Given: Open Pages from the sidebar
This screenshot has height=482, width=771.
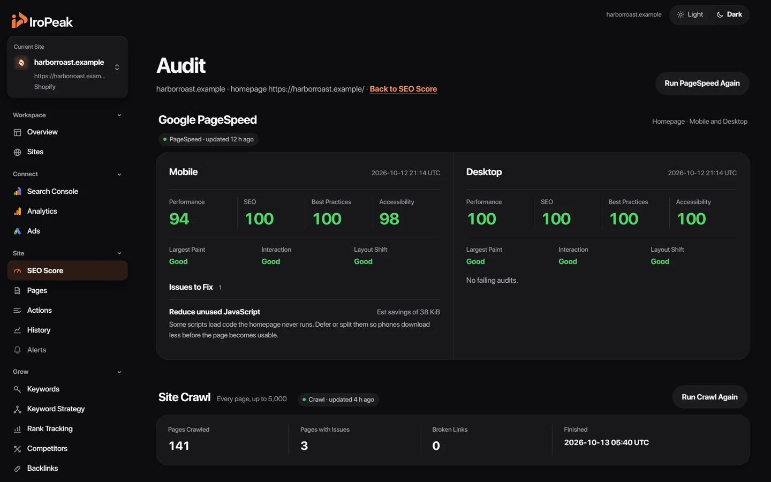Looking at the screenshot, I should click(67, 291).
